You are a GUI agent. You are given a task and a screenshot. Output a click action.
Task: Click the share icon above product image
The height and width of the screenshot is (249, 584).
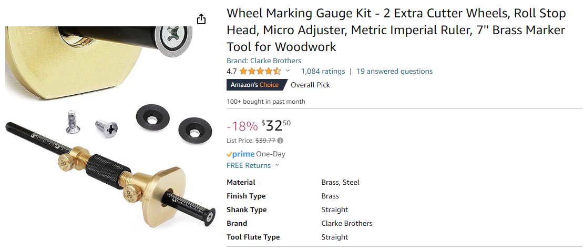pos(201,19)
